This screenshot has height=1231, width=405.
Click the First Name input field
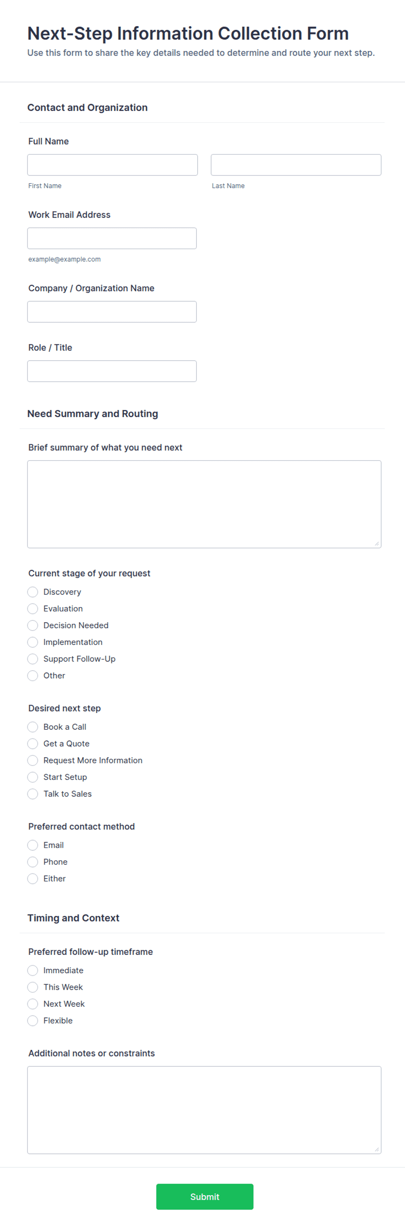pos(112,165)
